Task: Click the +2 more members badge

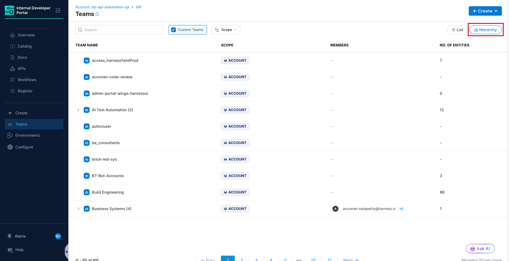Action: point(401,209)
